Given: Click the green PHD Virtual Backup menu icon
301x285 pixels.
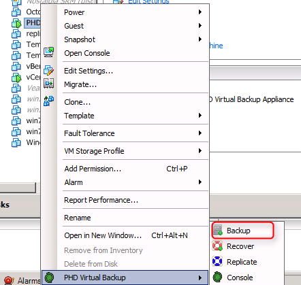Looking at the screenshot, I should click(49, 277).
